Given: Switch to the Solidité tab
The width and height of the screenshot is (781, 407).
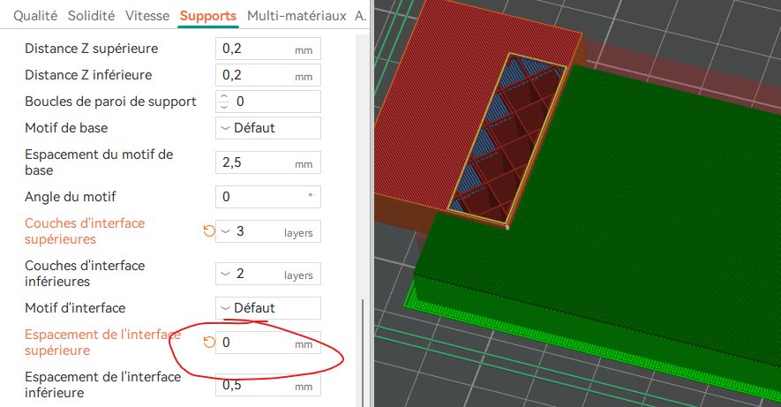Looking at the screenshot, I should 91,16.
